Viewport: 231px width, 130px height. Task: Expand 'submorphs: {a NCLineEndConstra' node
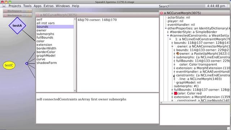(x=174, y=57)
